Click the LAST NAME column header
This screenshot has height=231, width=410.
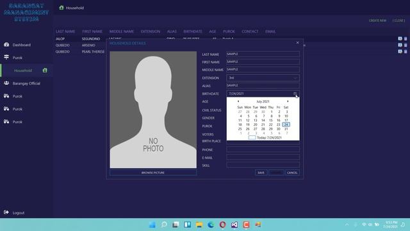click(65, 31)
